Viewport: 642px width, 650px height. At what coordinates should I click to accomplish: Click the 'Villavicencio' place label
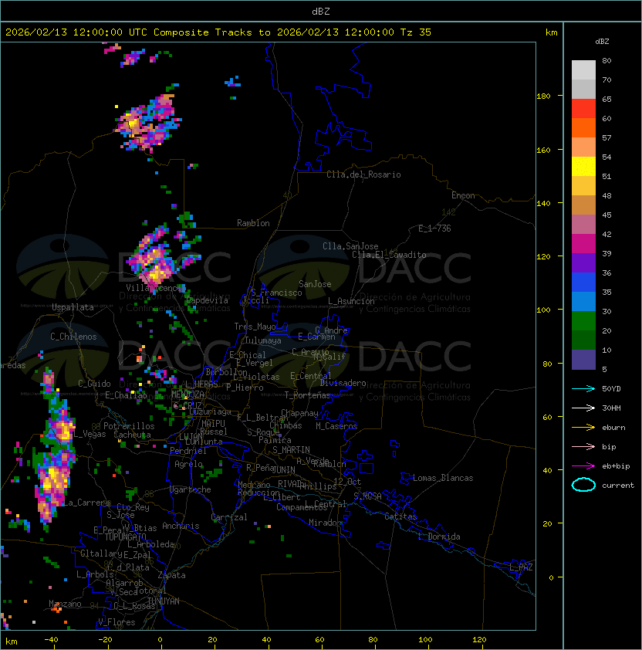[155, 288]
